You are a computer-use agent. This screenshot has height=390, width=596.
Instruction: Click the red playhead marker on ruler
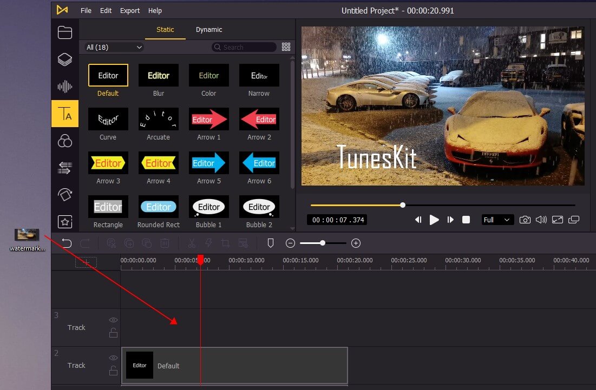coord(200,260)
